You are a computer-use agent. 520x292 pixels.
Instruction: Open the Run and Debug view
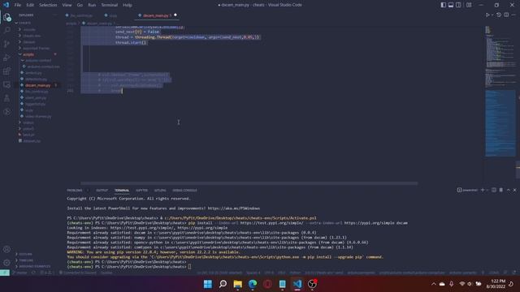pos(6,58)
